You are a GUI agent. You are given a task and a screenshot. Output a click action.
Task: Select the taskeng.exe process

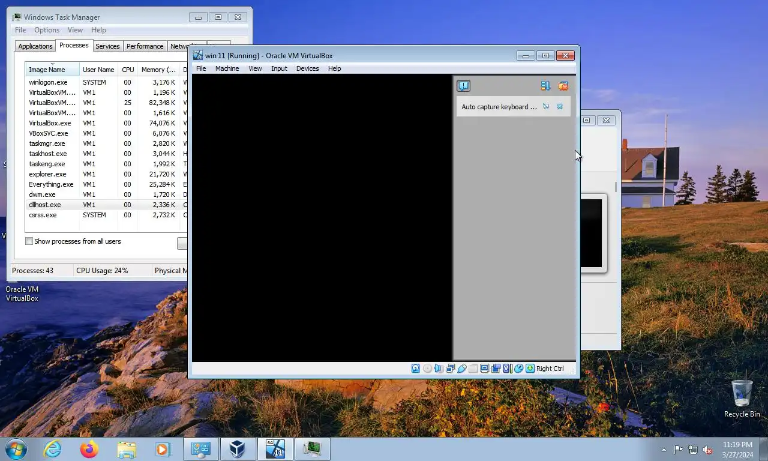point(106,164)
